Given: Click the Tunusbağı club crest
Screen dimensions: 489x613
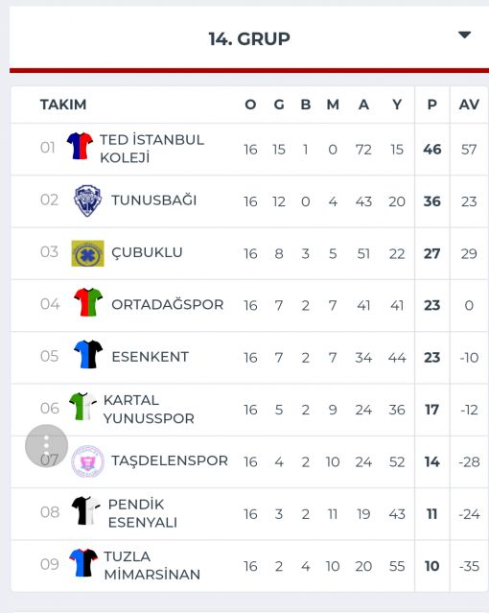Looking at the screenshot, I should tap(87, 200).
